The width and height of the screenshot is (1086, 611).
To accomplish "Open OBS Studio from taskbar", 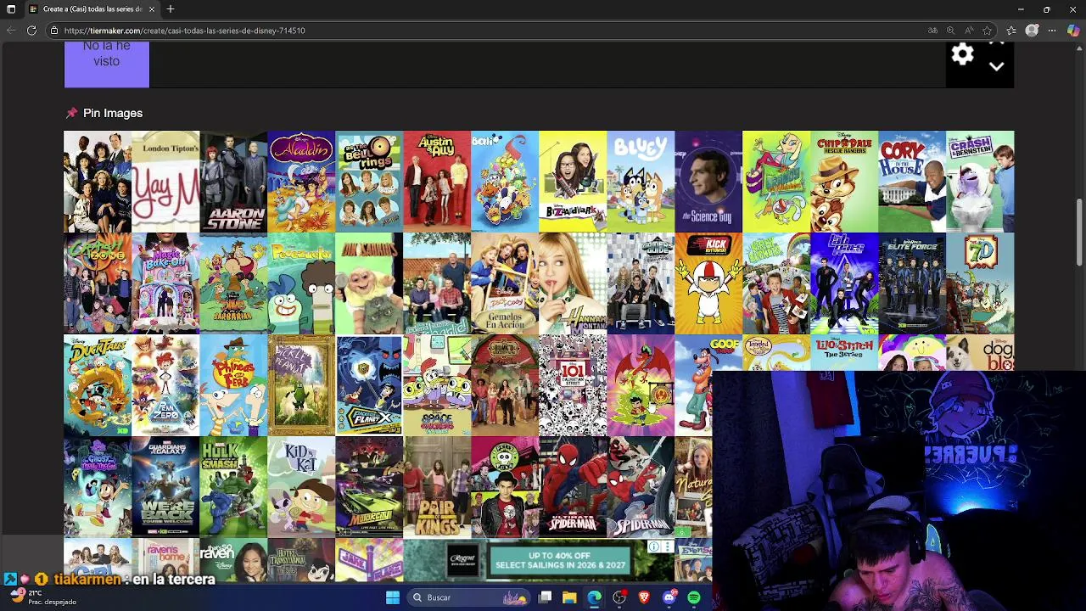I will pos(619,597).
